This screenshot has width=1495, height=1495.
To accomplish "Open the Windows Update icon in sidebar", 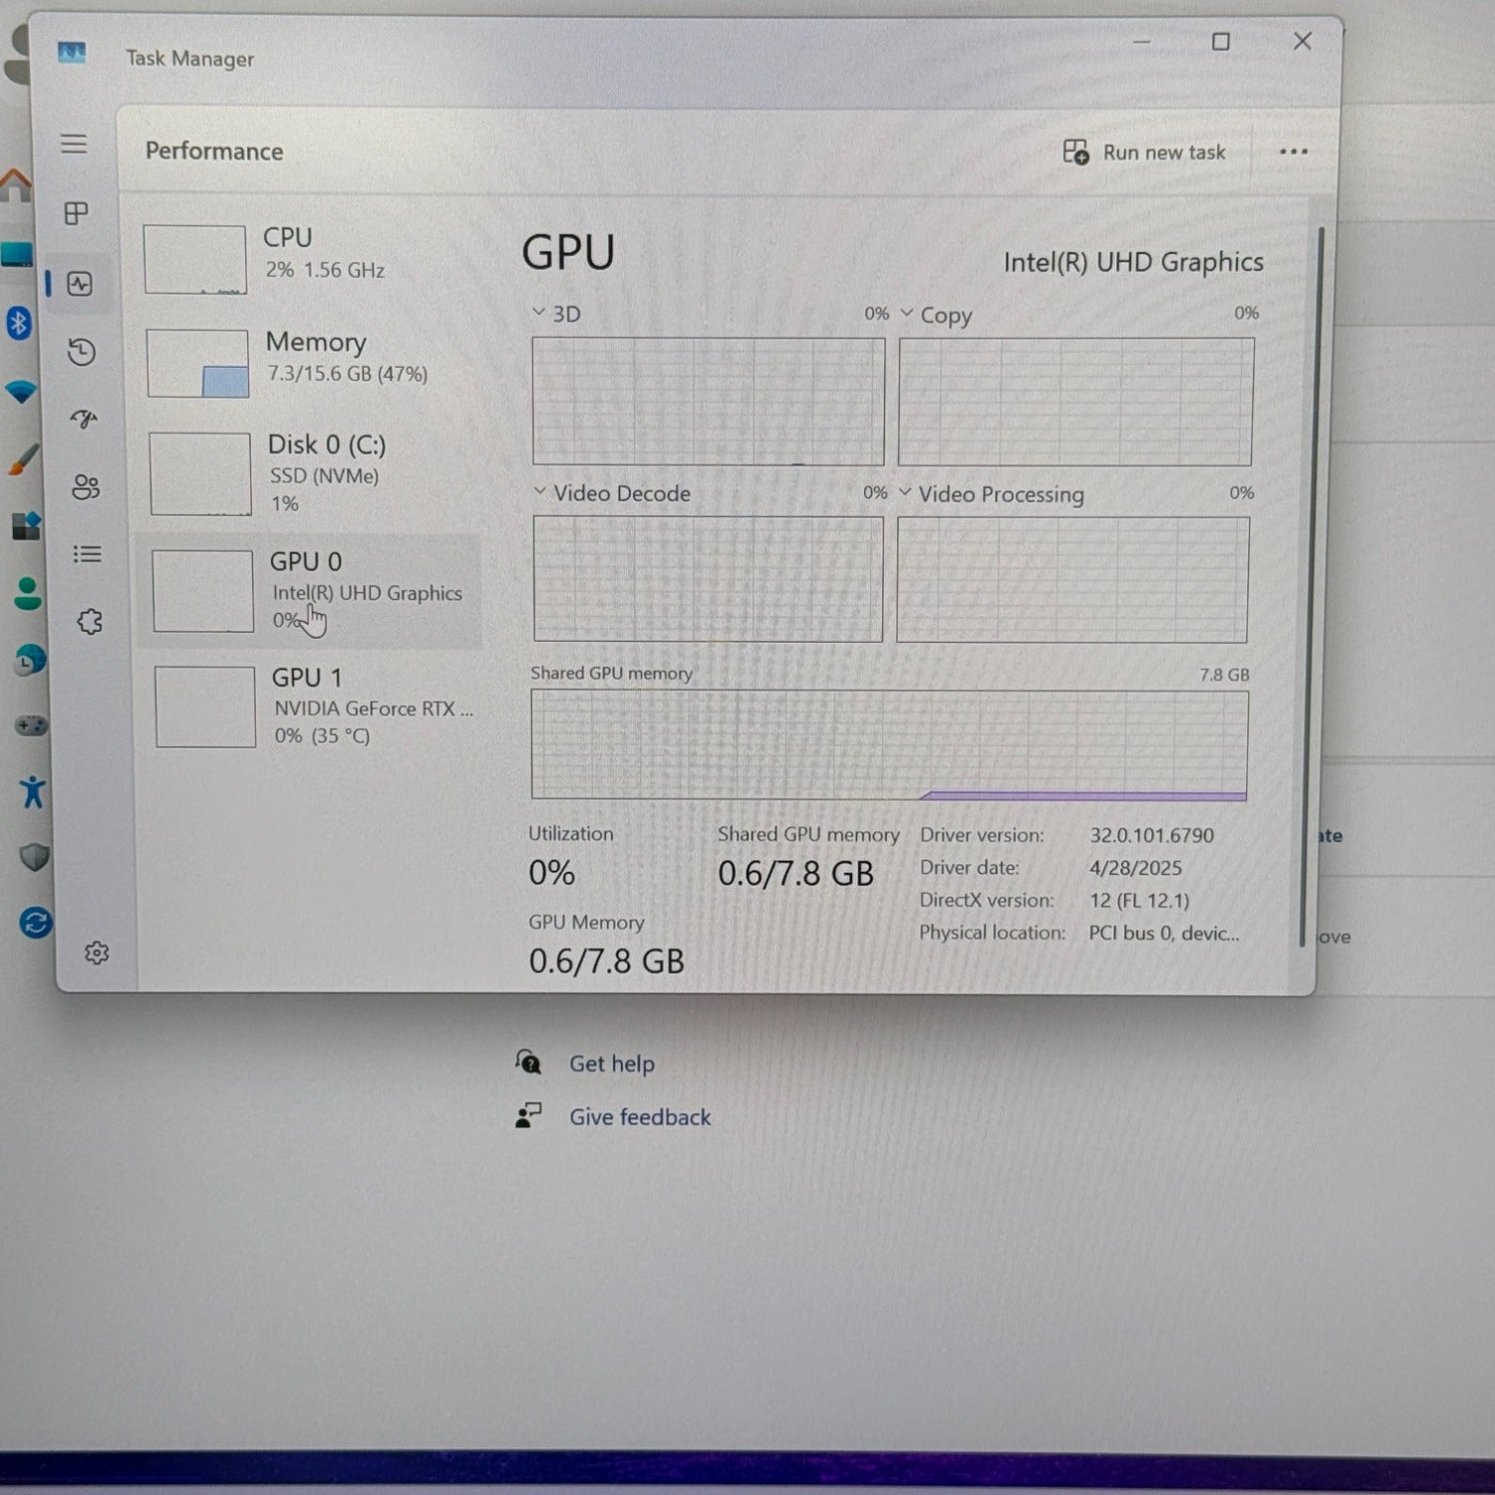I will pos(36,924).
